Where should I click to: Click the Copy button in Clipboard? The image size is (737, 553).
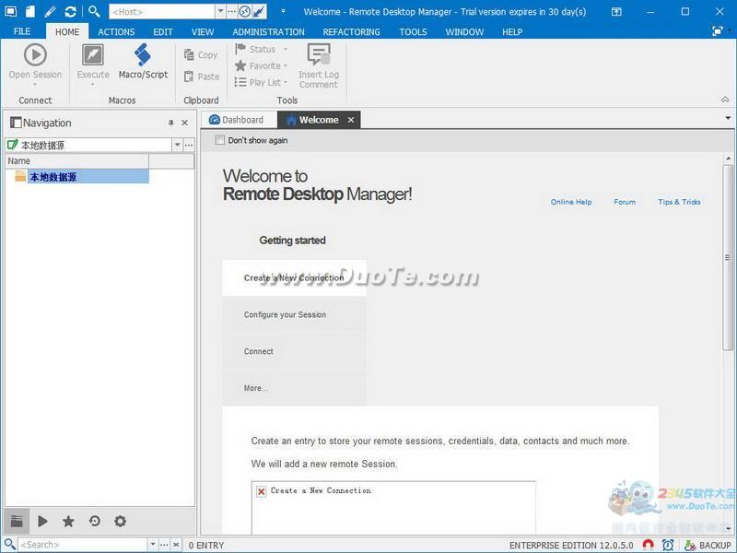click(x=201, y=55)
